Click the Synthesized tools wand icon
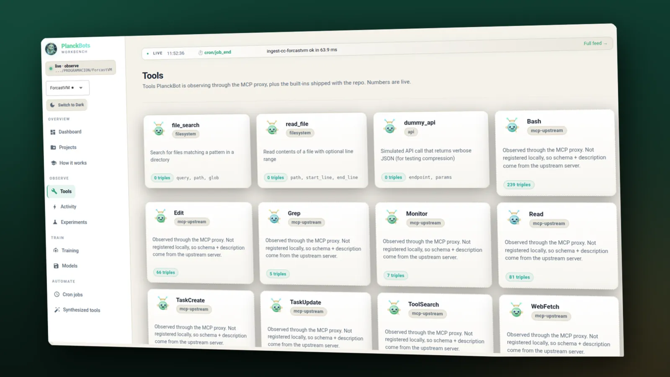Screen dimensions: 670x377 [x=57, y=310]
